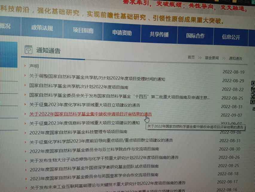Open 征集2023年度信息科学领域重大项目立项建议 notice
Image resolution: width=255 pixels, height=192 pixels.
[85, 123]
